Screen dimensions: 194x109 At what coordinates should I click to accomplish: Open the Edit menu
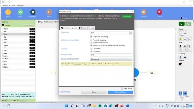[x=13, y=5]
